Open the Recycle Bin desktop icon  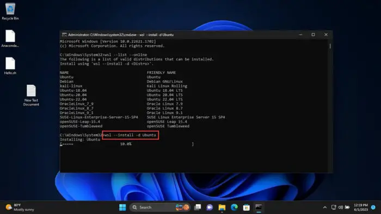pos(10,11)
